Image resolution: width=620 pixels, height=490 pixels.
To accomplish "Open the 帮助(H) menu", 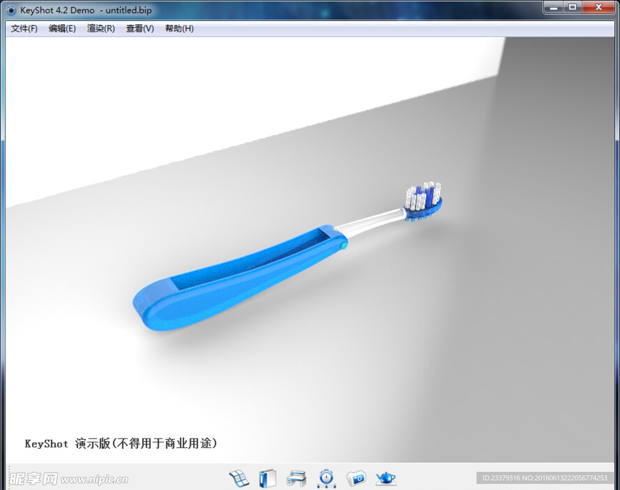I will pyautogui.click(x=179, y=28).
